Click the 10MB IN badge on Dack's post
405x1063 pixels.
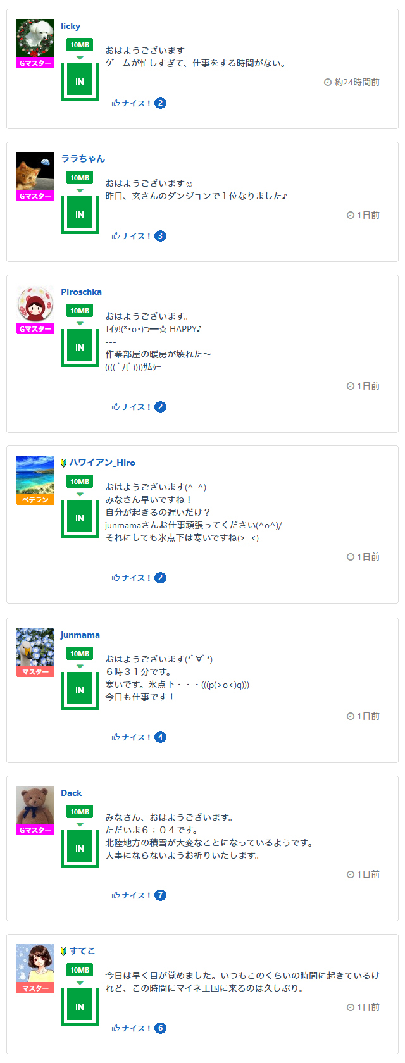click(x=80, y=837)
